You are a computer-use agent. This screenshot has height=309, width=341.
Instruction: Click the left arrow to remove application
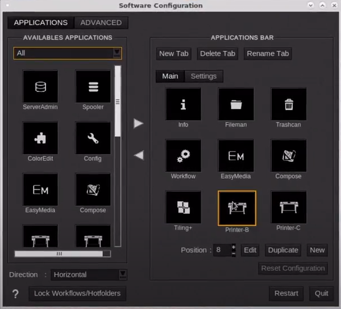coord(139,155)
